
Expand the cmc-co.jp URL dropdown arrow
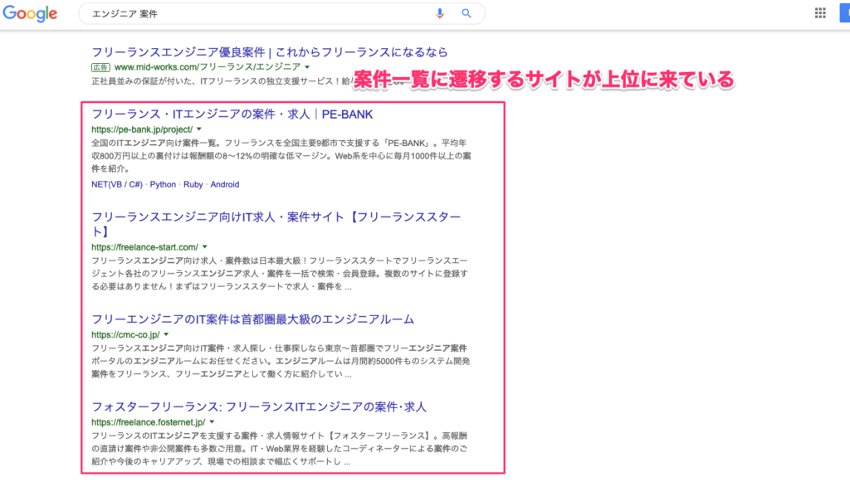pyautogui.click(x=166, y=334)
